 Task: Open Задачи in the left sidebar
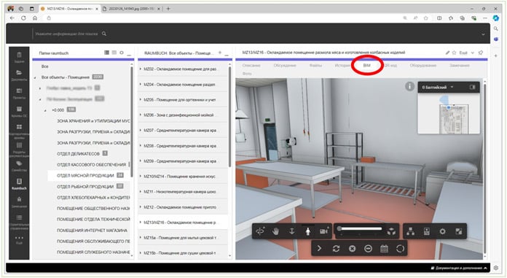click(19, 57)
